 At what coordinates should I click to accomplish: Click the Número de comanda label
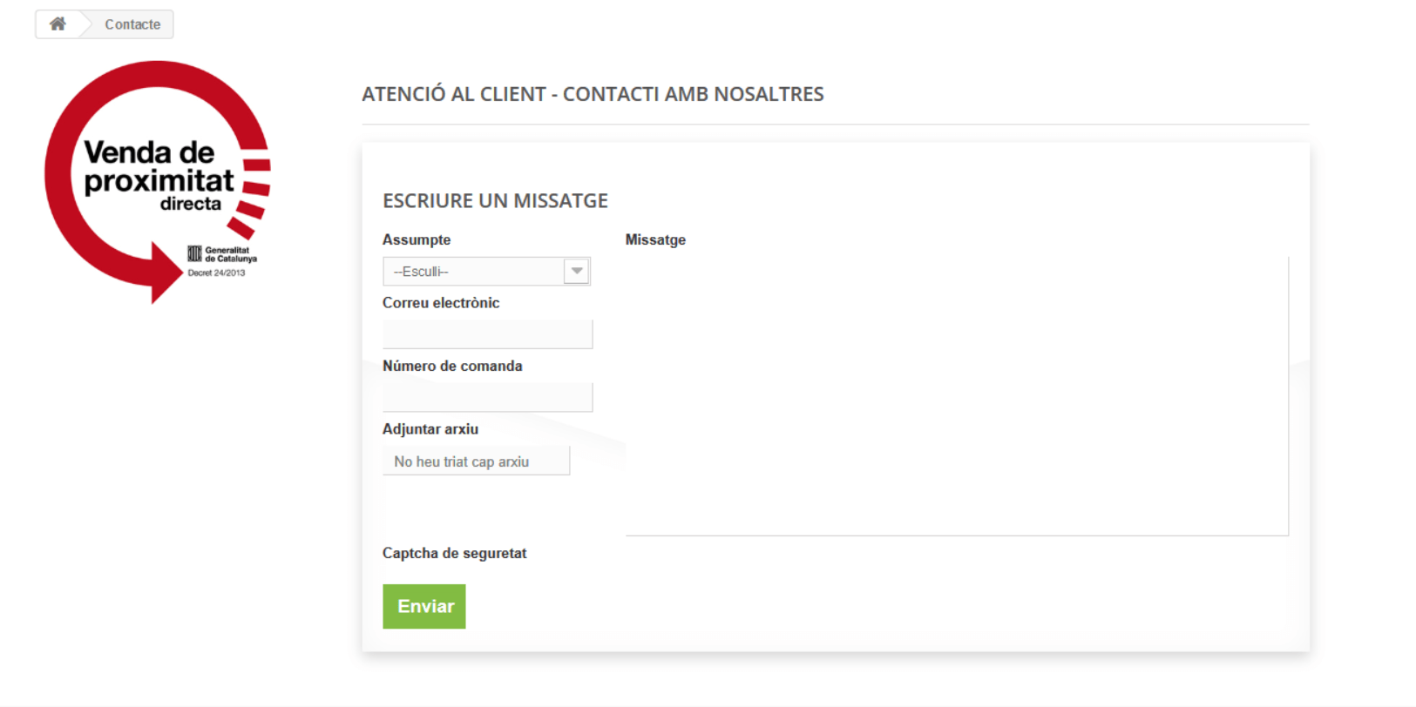point(452,366)
